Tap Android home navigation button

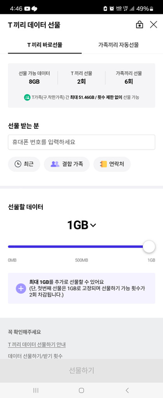pyautogui.click(x=81, y=390)
